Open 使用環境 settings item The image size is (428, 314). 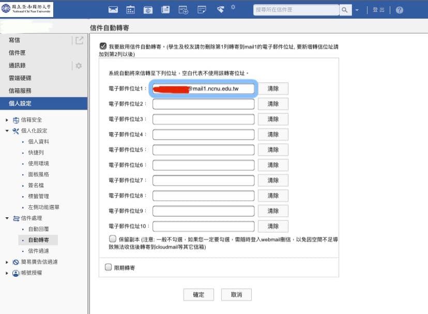(38, 163)
